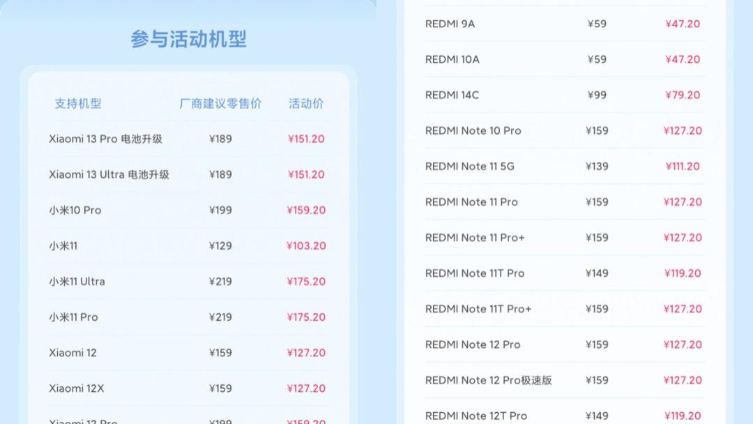Screen dimensions: 753x424
Task: Click ¥59 in the REDMI 9A row
Action: [x=597, y=24]
